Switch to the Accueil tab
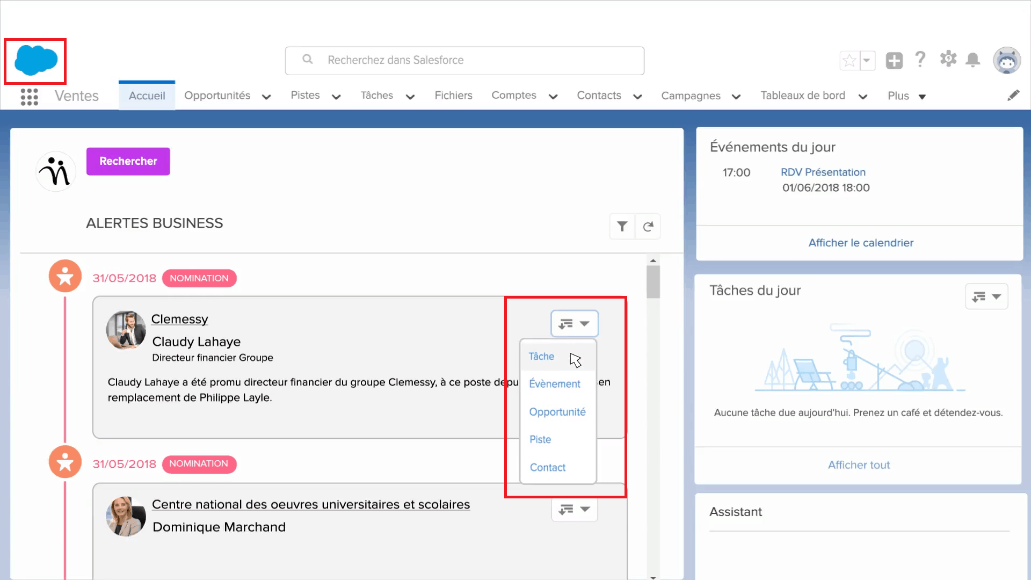Viewport: 1031px width, 580px height. click(x=147, y=96)
